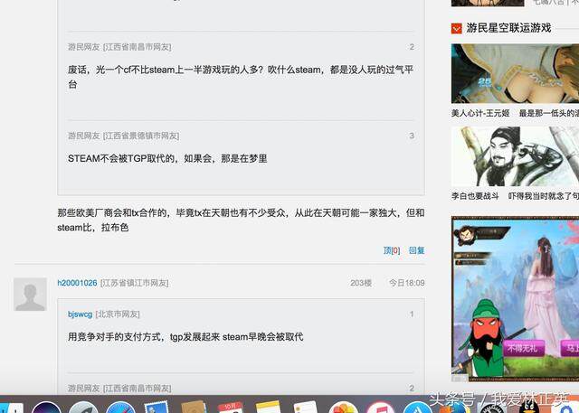Open the brown Contacts app in dock
This screenshot has width=579, height=413.
coord(194,407)
